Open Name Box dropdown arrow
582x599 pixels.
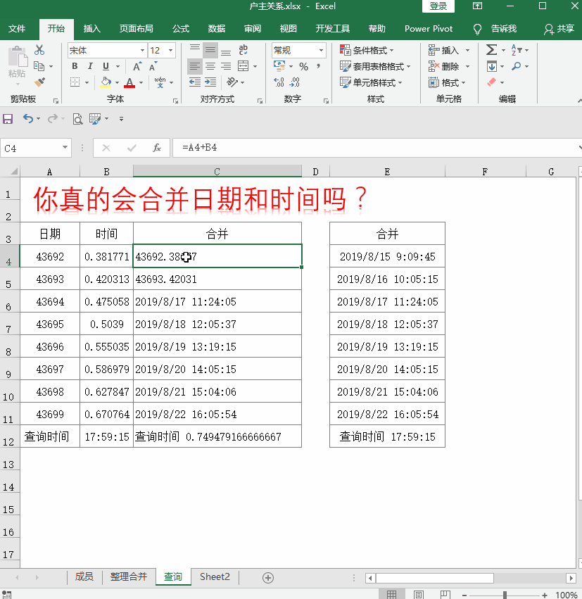[x=65, y=147]
